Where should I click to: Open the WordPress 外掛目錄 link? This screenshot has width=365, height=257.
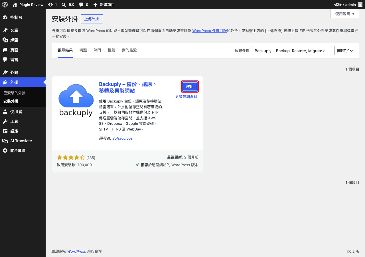pos(210,31)
